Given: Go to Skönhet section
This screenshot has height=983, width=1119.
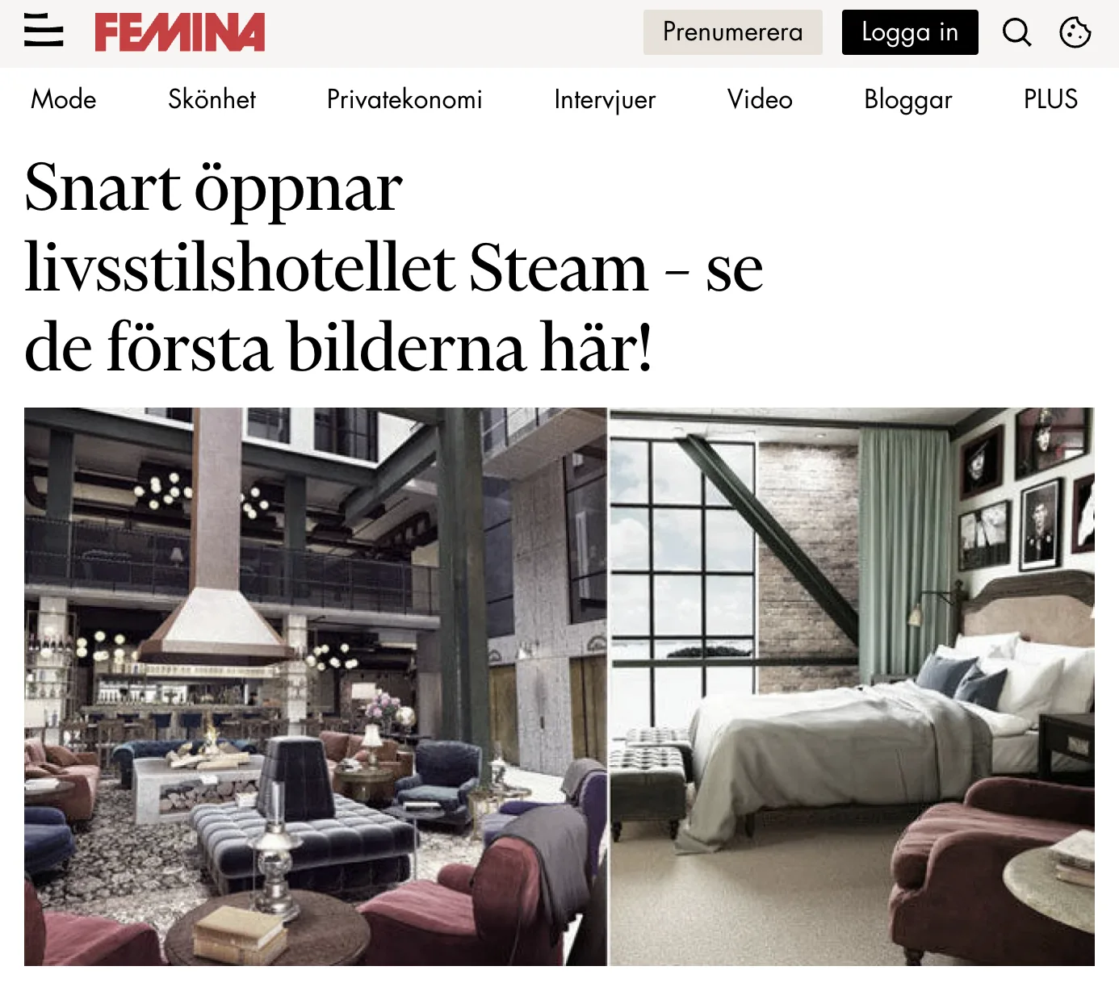Looking at the screenshot, I should pos(212,99).
